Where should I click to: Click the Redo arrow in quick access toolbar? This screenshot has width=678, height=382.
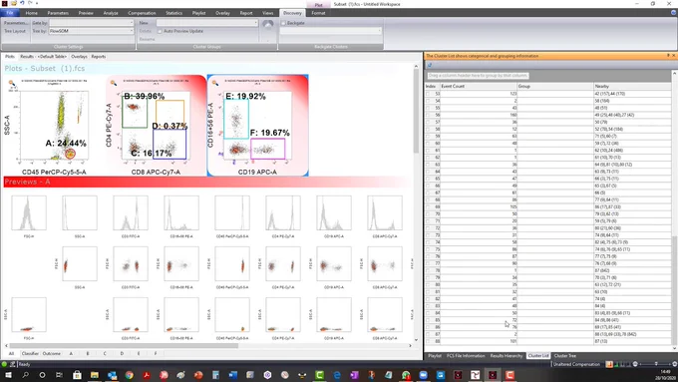[x=30, y=3]
